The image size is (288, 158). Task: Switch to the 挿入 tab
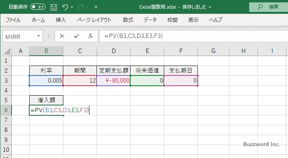[x=61, y=20]
